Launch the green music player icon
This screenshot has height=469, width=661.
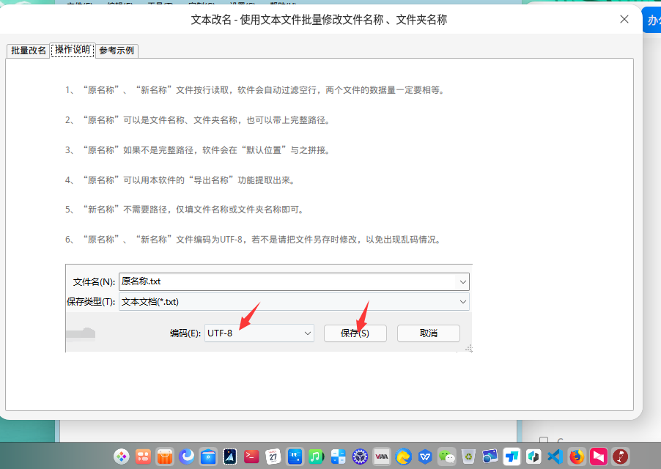(x=316, y=457)
